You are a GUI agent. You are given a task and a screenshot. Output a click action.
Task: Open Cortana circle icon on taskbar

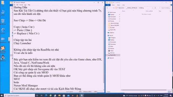(37, 95)
